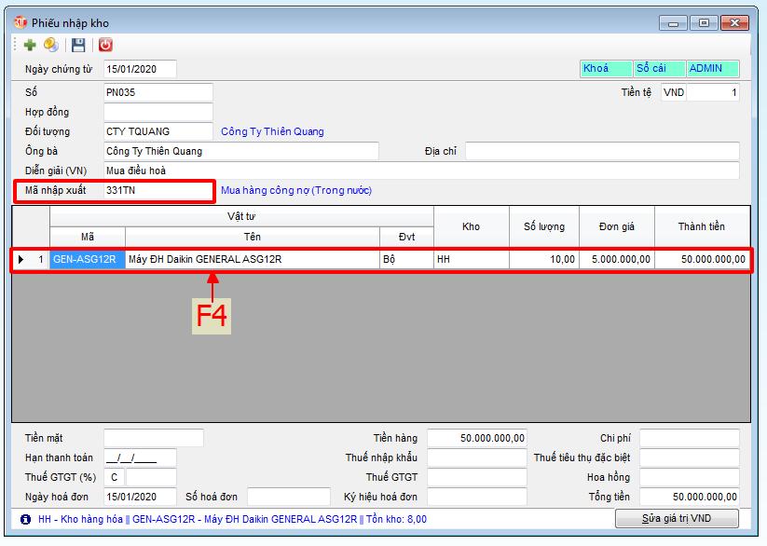This screenshot has width=767, height=546.
Task: Click the green plus add-new icon
Action: (30, 45)
